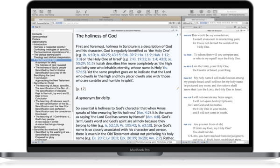Open the Library toolbar icon
Image resolution: width=280 pixels, height=168 pixels.
(41, 12)
